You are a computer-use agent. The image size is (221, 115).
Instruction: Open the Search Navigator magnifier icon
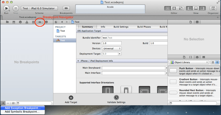(x=20, y=22)
